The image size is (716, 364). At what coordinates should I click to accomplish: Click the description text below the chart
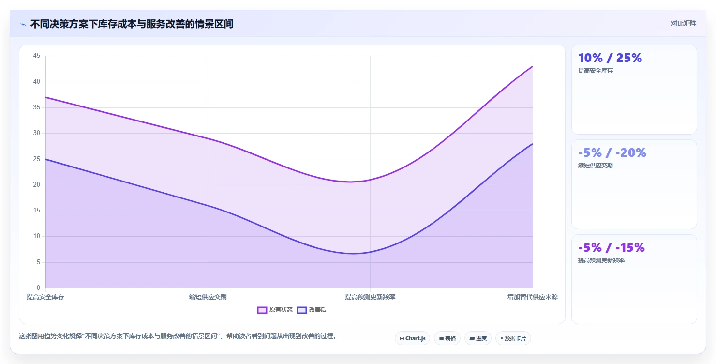coord(178,336)
